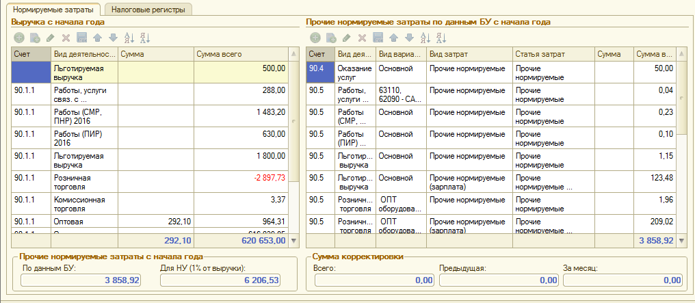Screen dimensions: 695x303
Task: Click edit pencil icon in Прочие нормируемые затраты toolbar
Action: [347, 37]
